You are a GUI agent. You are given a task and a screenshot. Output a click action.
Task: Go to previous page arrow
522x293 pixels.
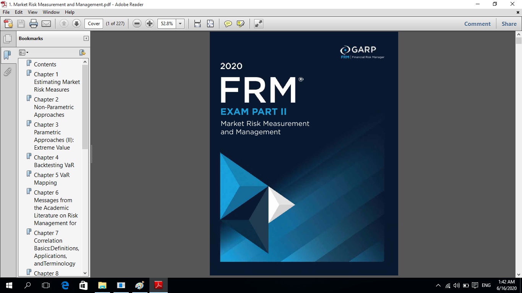[x=64, y=24]
